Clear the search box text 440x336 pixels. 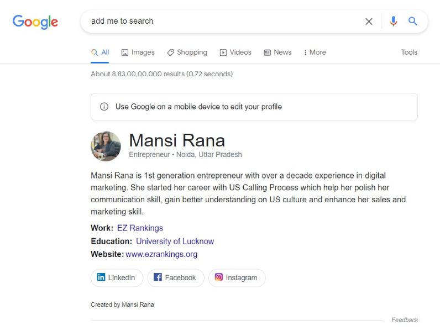(x=369, y=22)
